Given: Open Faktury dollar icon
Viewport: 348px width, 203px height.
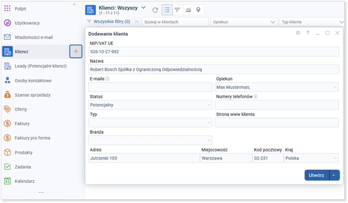Looking at the screenshot, I should (x=7, y=123).
